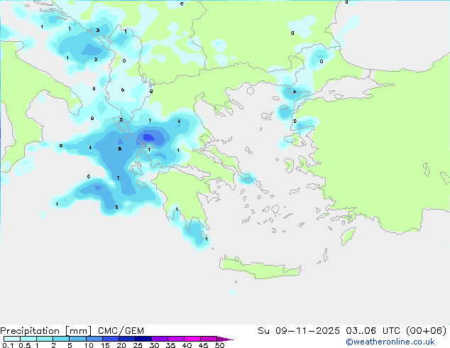Image resolution: width=450 pixels, height=348 pixels.
Task: Click the 0.5–1 mm legend color
Action: (28, 339)
